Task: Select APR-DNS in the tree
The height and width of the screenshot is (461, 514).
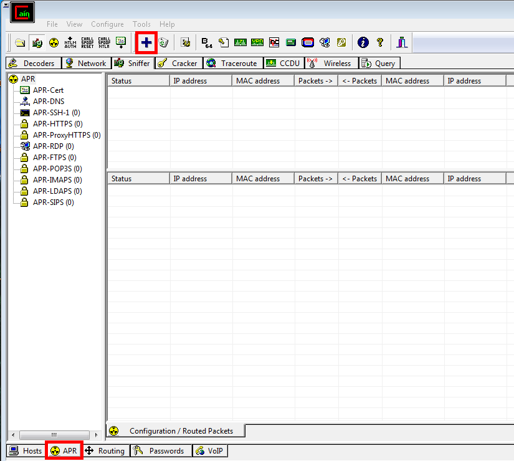Action: (49, 102)
